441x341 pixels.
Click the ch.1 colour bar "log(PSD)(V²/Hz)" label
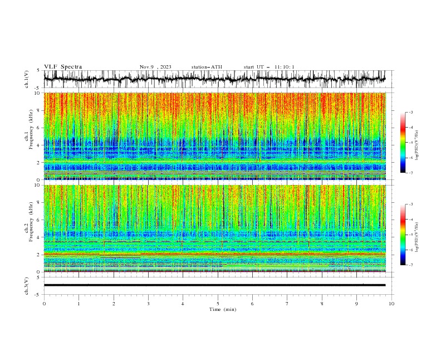[x=417, y=145]
